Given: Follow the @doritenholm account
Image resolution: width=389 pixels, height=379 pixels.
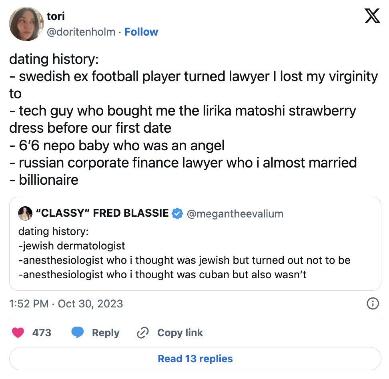Looking at the screenshot, I should pos(141,32).
